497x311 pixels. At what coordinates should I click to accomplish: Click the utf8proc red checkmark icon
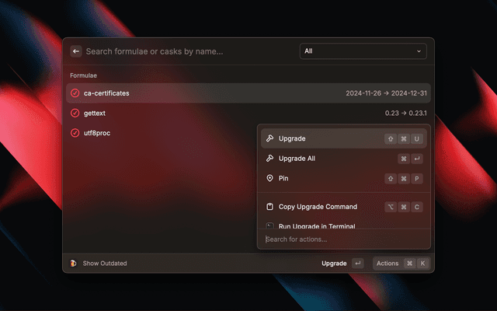(75, 133)
